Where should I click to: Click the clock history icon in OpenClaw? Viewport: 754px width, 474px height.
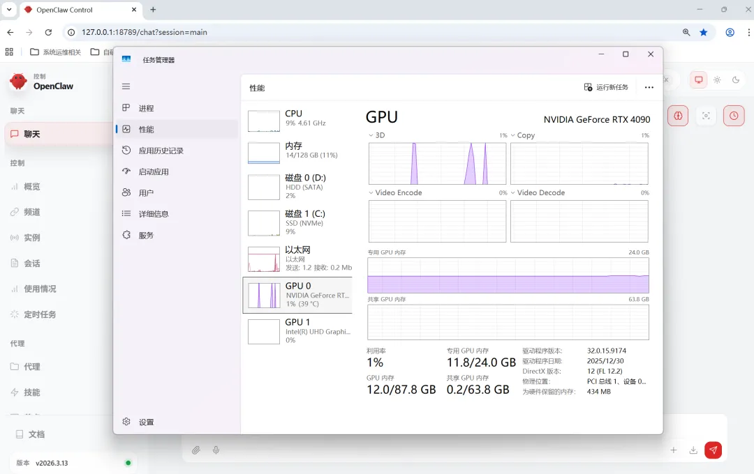734,116
